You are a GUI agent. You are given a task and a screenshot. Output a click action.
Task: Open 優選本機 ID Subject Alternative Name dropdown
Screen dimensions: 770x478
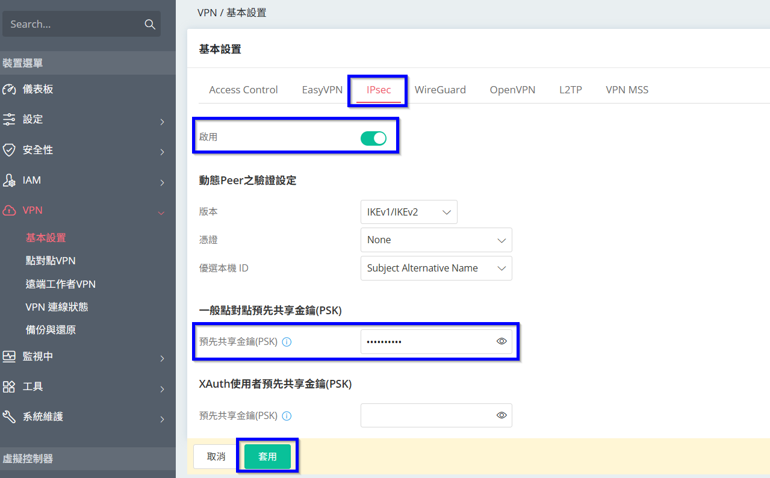436,268
